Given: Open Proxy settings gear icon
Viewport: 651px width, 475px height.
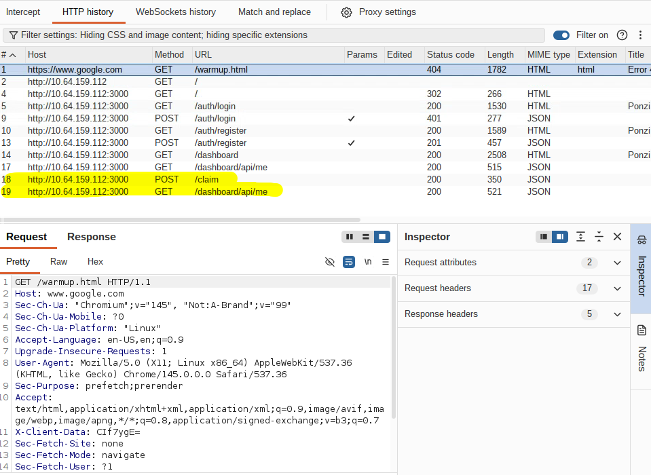Looking at the screenshot, I should (x=346, y=12).
